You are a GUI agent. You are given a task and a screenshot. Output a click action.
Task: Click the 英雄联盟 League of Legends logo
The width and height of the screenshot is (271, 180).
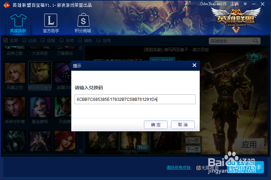point(236,19)
